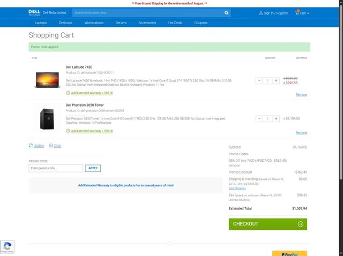
Task: Click the user profile icon beside Sign In
Action: click(x=261, y=13)
